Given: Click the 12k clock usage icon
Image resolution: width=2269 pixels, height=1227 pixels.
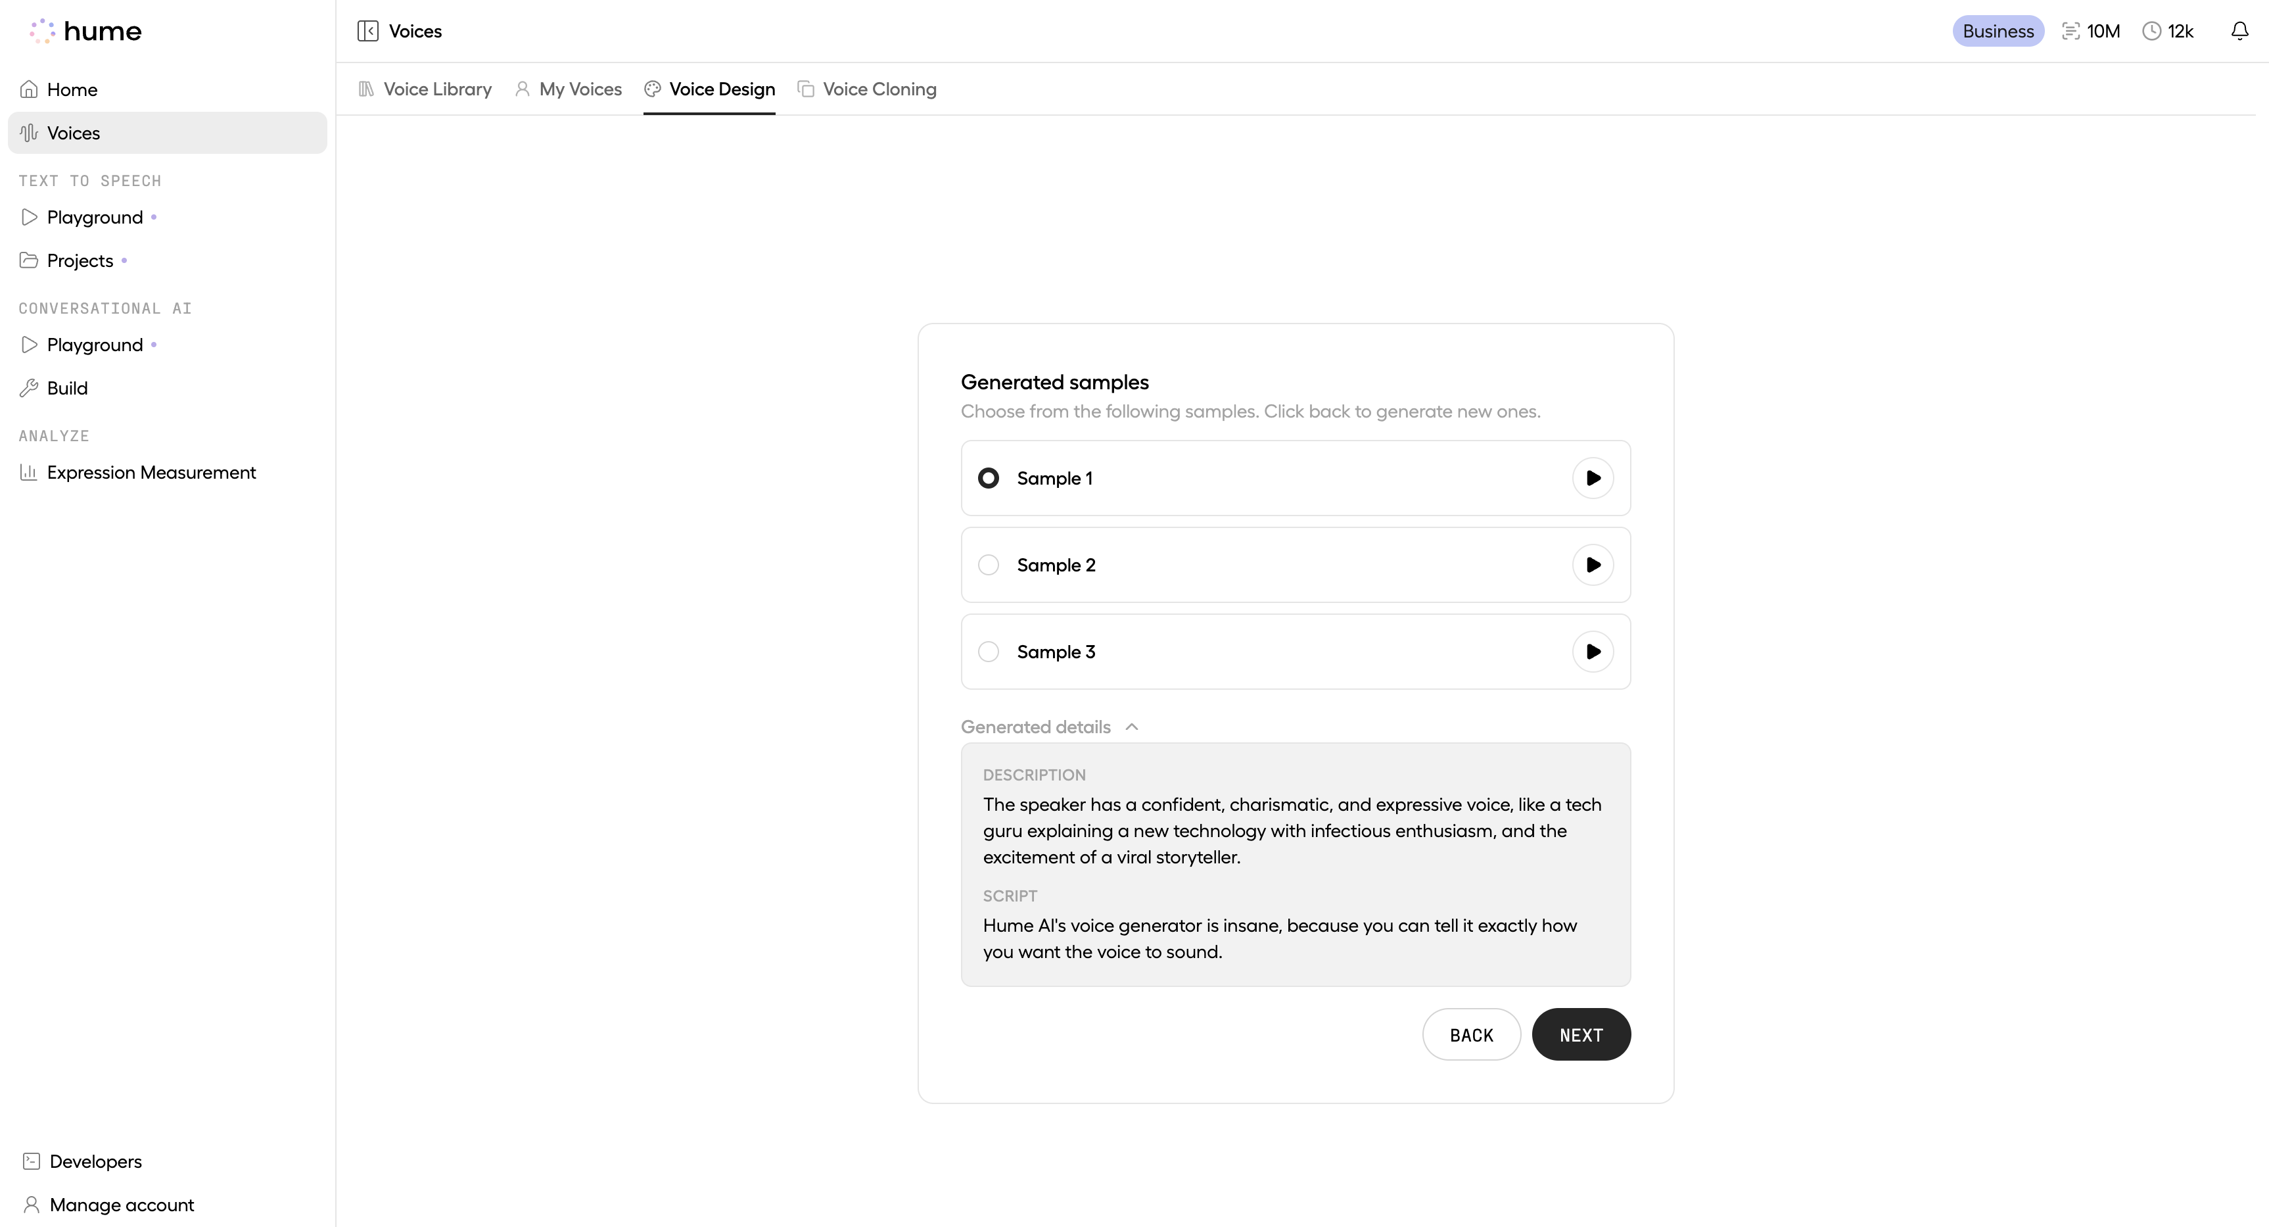Looking at the screenshot, I should (x=2151, y=31).
